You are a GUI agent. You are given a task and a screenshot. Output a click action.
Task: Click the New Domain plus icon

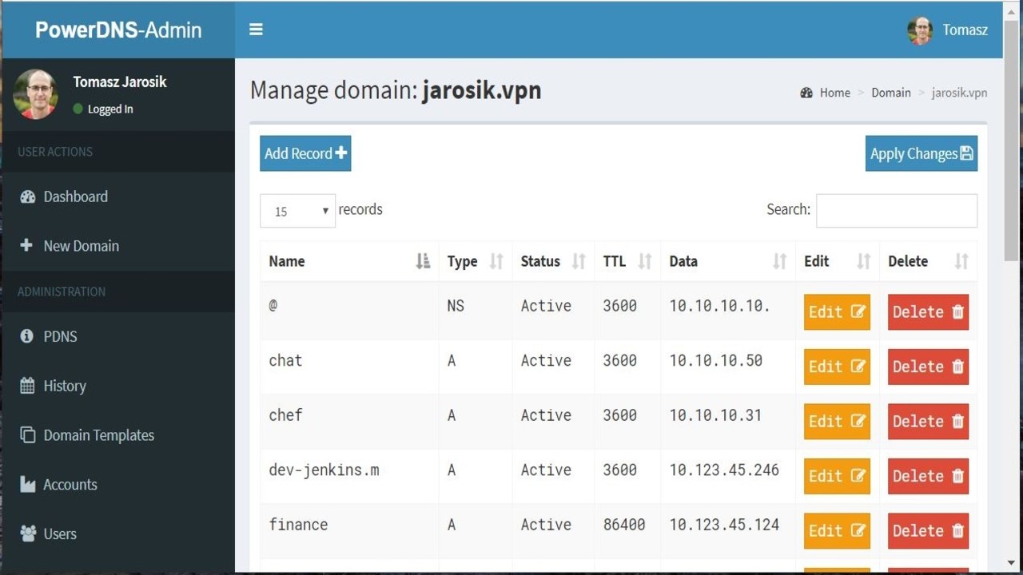pos(27,246)
